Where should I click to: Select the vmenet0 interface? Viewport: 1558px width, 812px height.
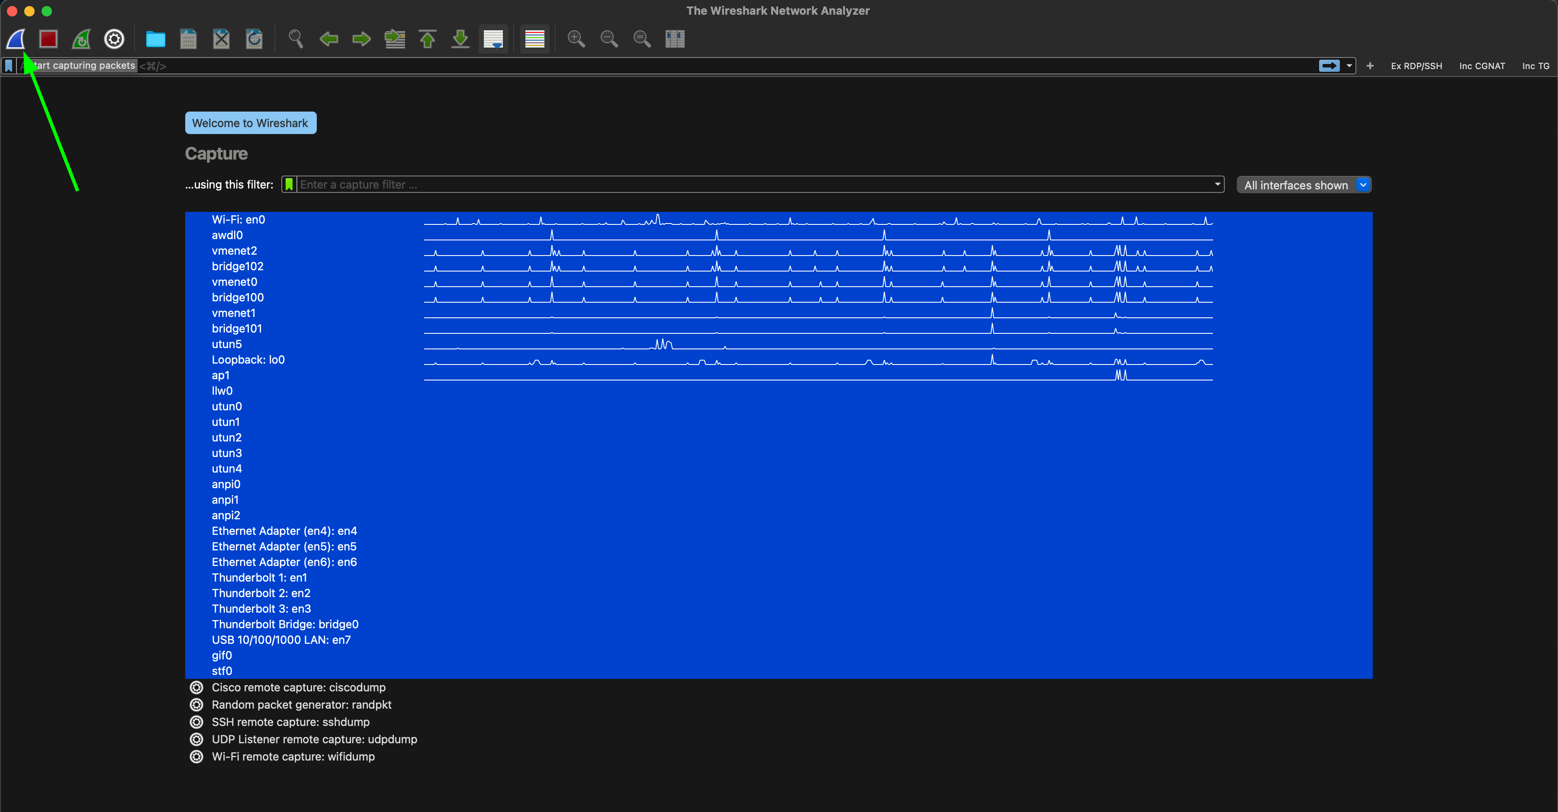(779, 282)
